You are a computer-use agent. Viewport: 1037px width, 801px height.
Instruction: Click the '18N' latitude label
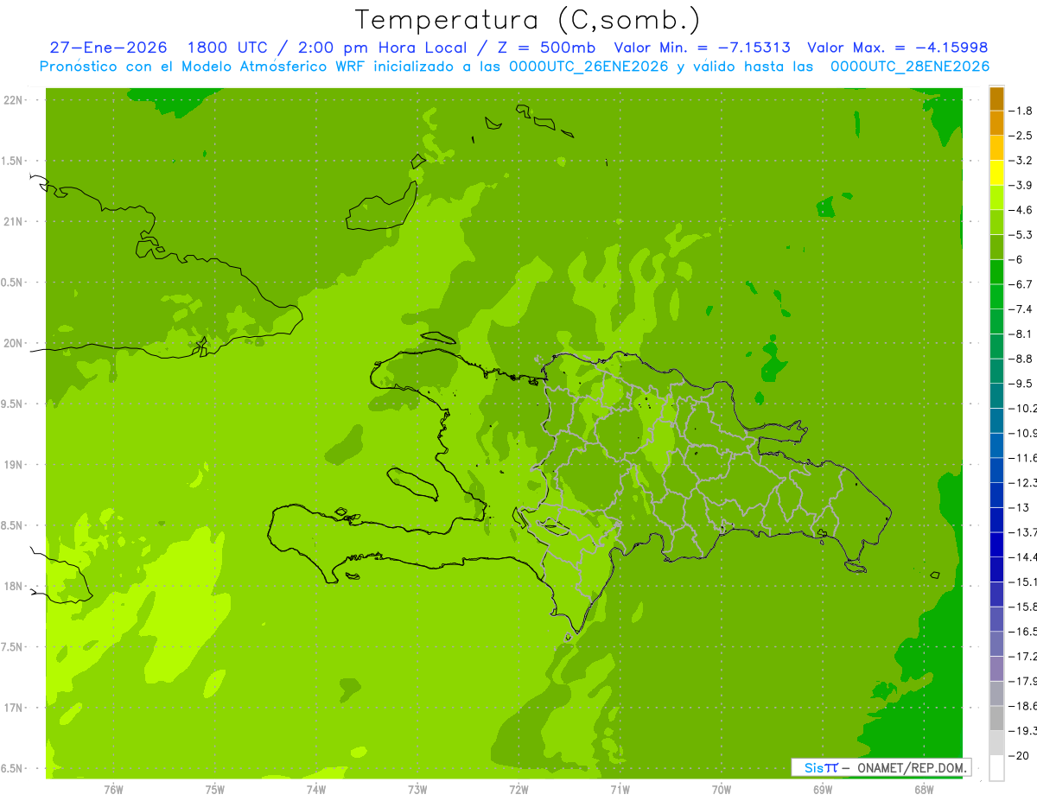tap(14, 587)
